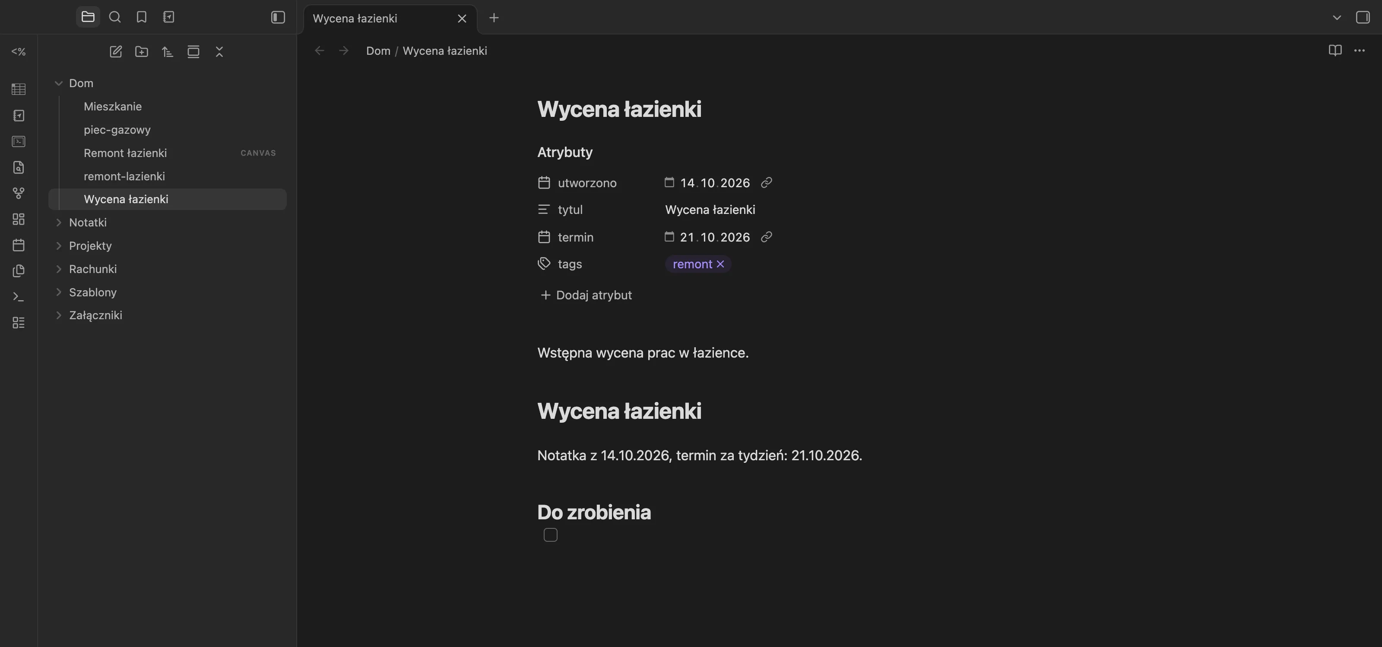Toggle the left sidebar collapse icon

(278, 17)
